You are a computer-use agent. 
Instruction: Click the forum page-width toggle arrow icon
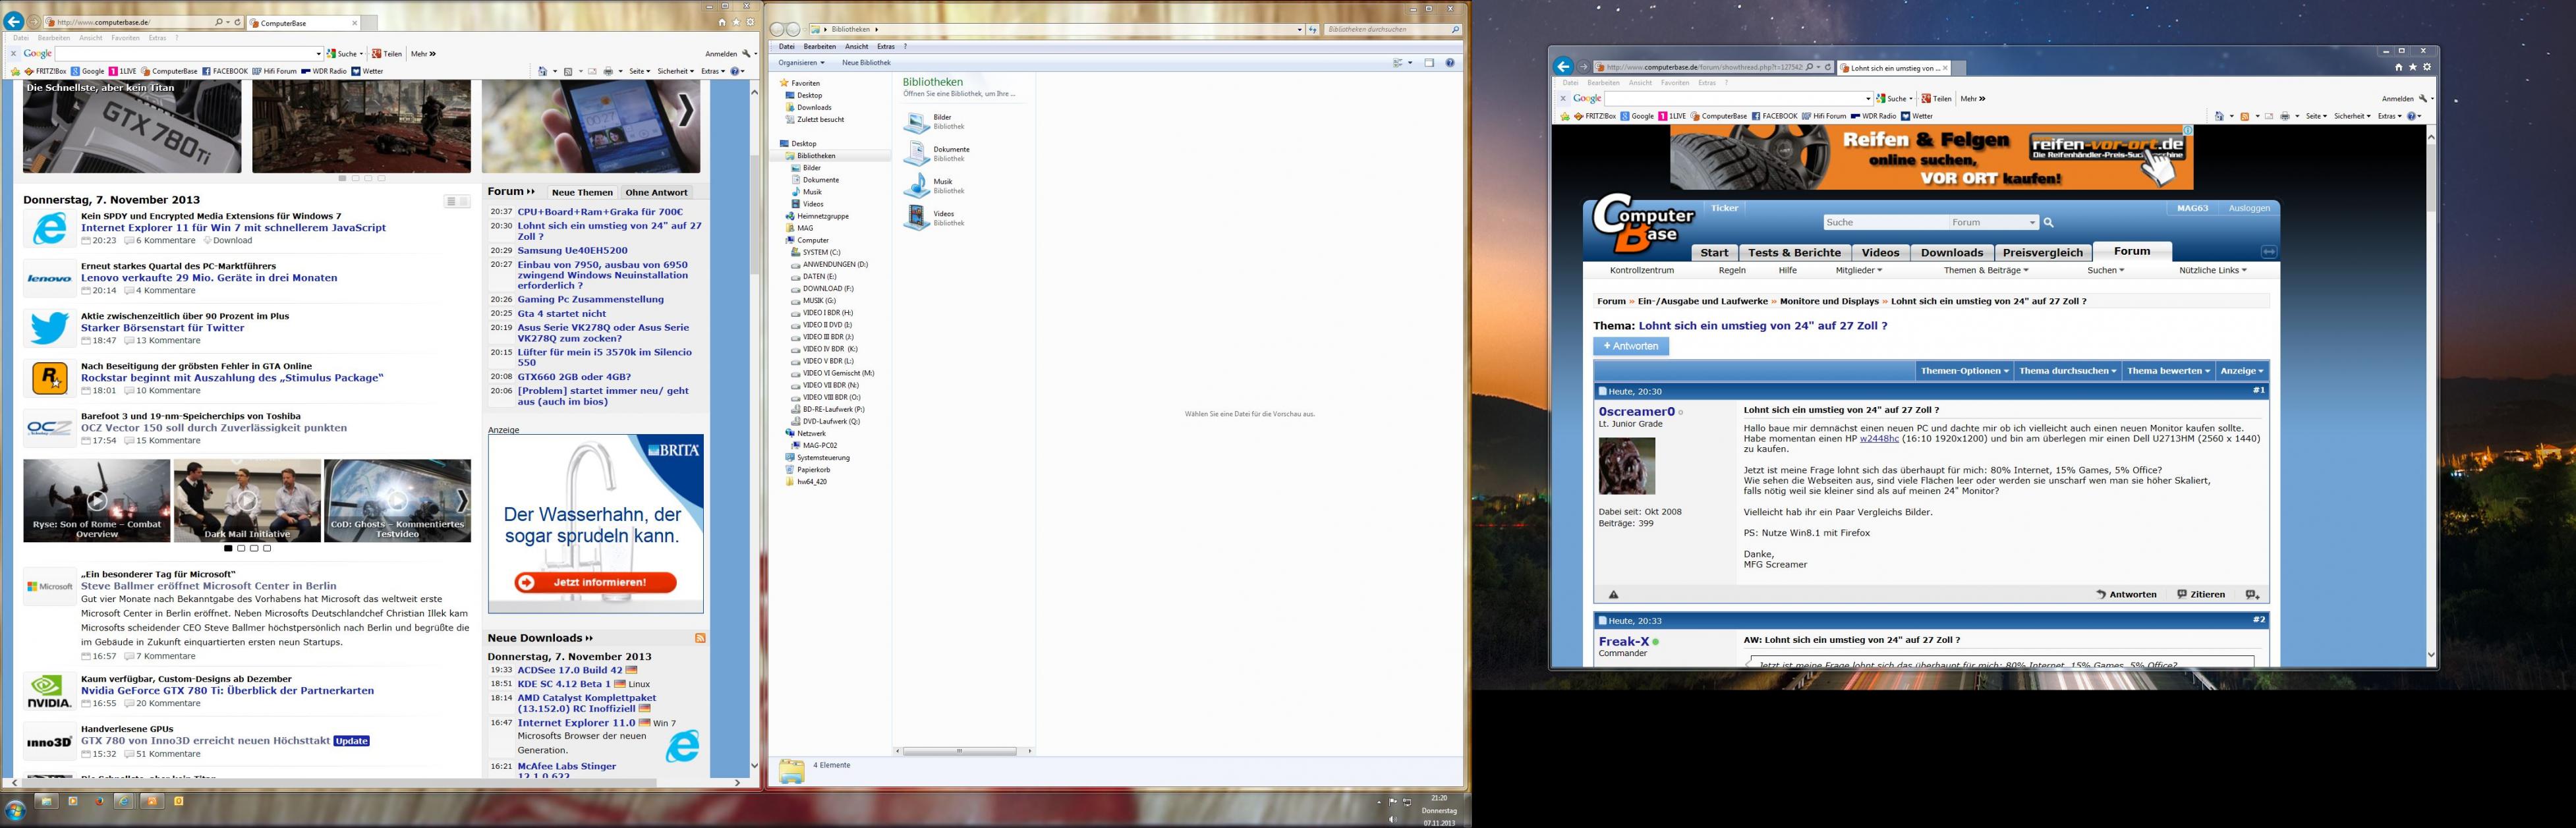pyautogui.click(x=2268, y=252)
